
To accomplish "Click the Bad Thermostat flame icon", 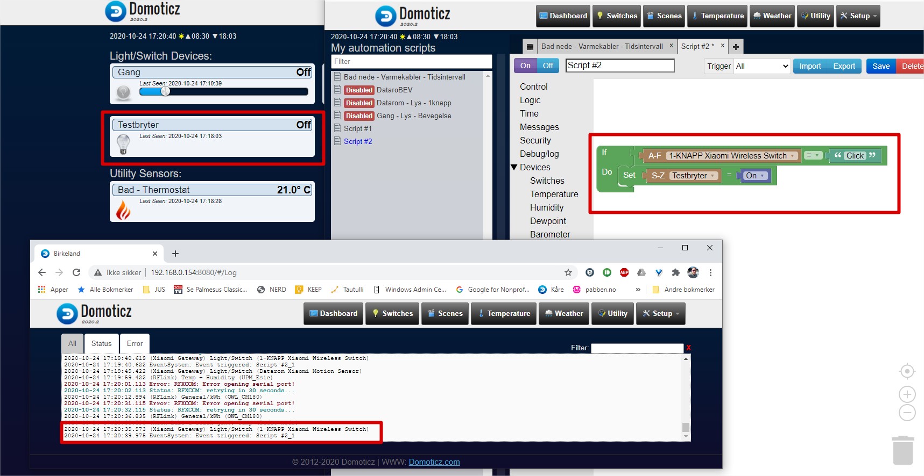I will (123, 210).
